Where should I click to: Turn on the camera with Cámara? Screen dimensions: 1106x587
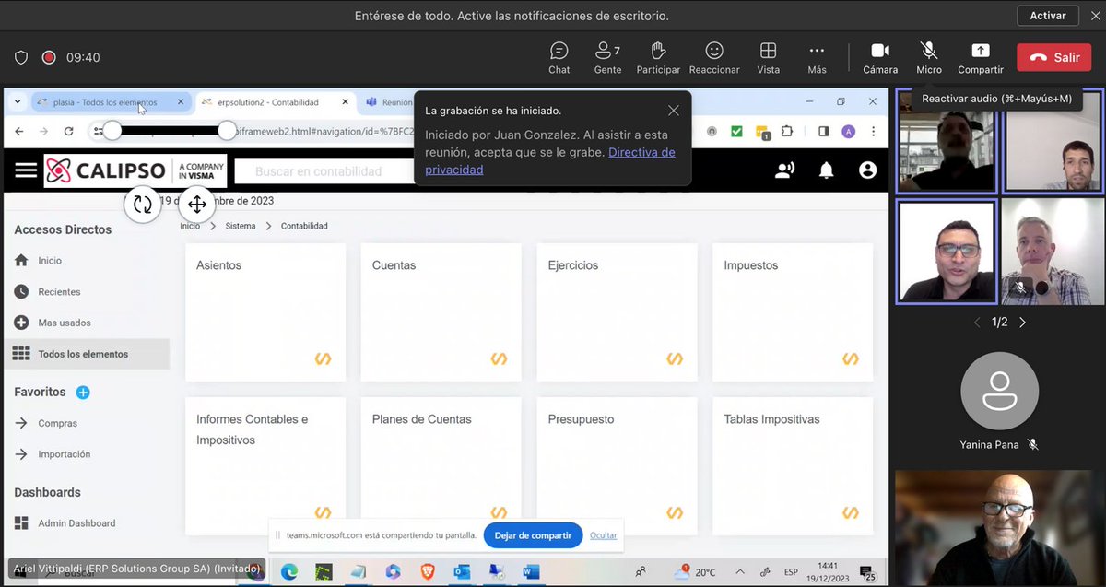pos(879,57)
